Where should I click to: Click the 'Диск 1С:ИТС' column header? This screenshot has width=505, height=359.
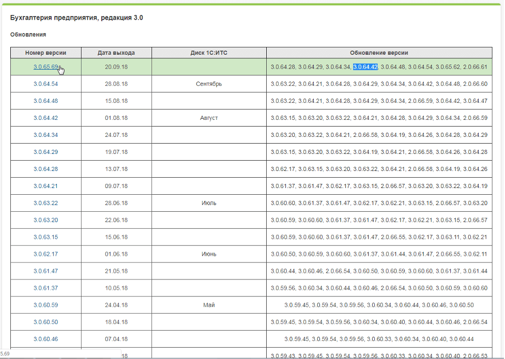point(209,53)
